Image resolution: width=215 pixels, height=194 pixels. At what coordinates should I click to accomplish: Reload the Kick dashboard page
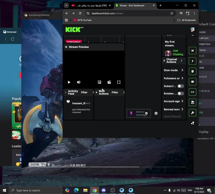tap(80, 13)
